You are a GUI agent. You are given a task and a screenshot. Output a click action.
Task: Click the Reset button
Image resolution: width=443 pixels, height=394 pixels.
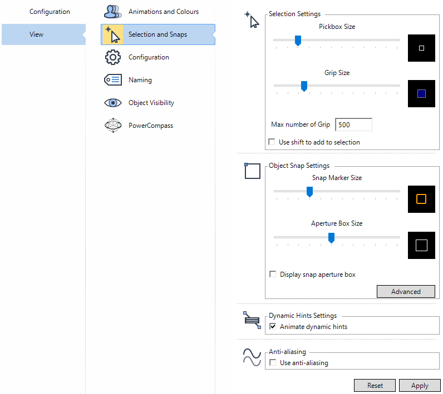[x=375, y=386]
